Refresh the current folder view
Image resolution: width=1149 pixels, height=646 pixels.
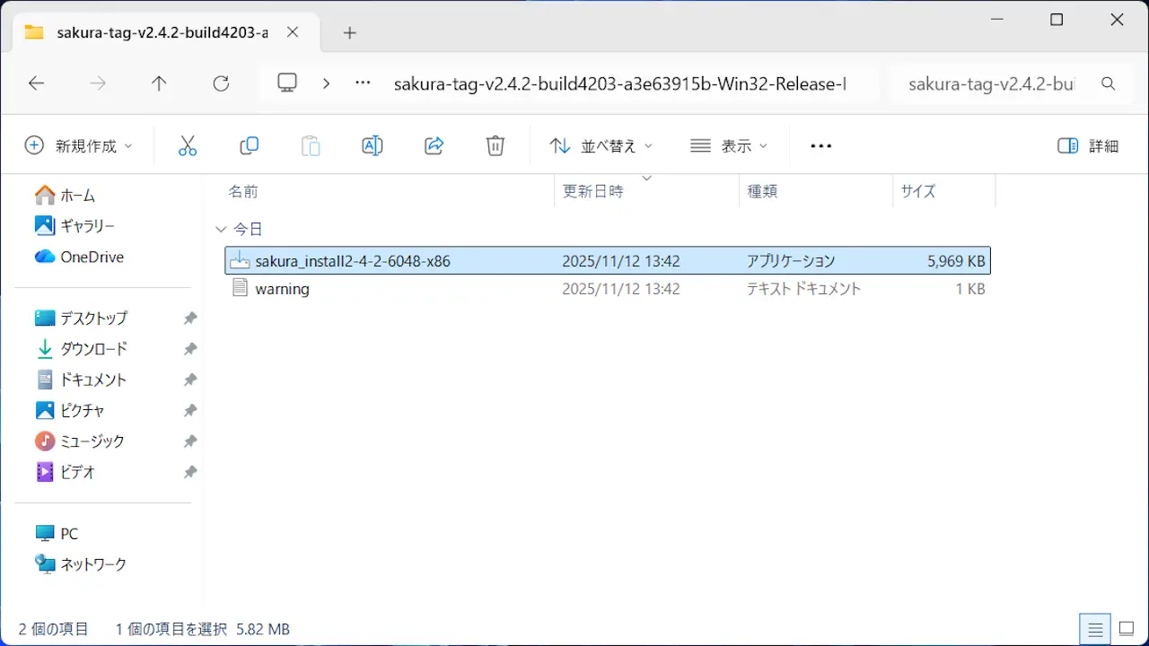221,83
